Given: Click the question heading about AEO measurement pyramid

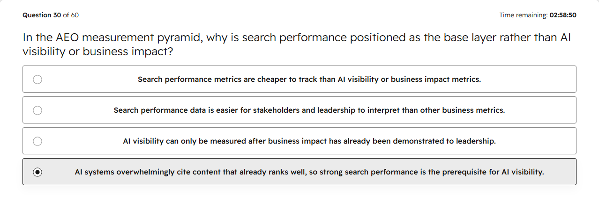Looking at the screenshot, I should [x=297, y=44].
